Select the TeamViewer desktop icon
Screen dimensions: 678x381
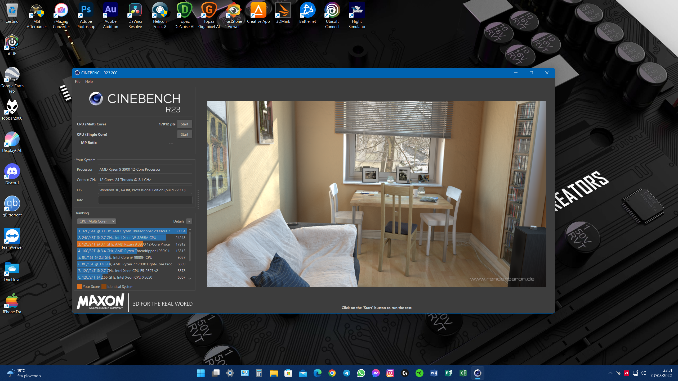pos(12,239)
